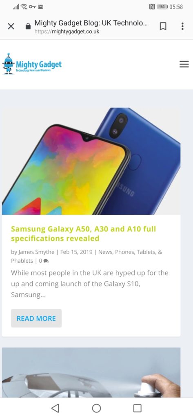The image size is (193, 419).
Task: Bookmark this page
Action: click(163, 26)
